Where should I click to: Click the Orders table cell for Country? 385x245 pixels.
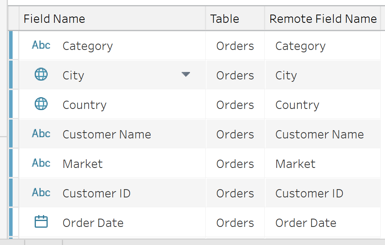(x=235, y=104)
